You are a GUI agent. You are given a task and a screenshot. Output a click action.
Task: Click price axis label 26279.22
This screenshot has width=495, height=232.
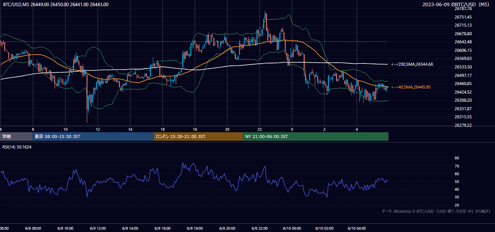tap(463, 125)
